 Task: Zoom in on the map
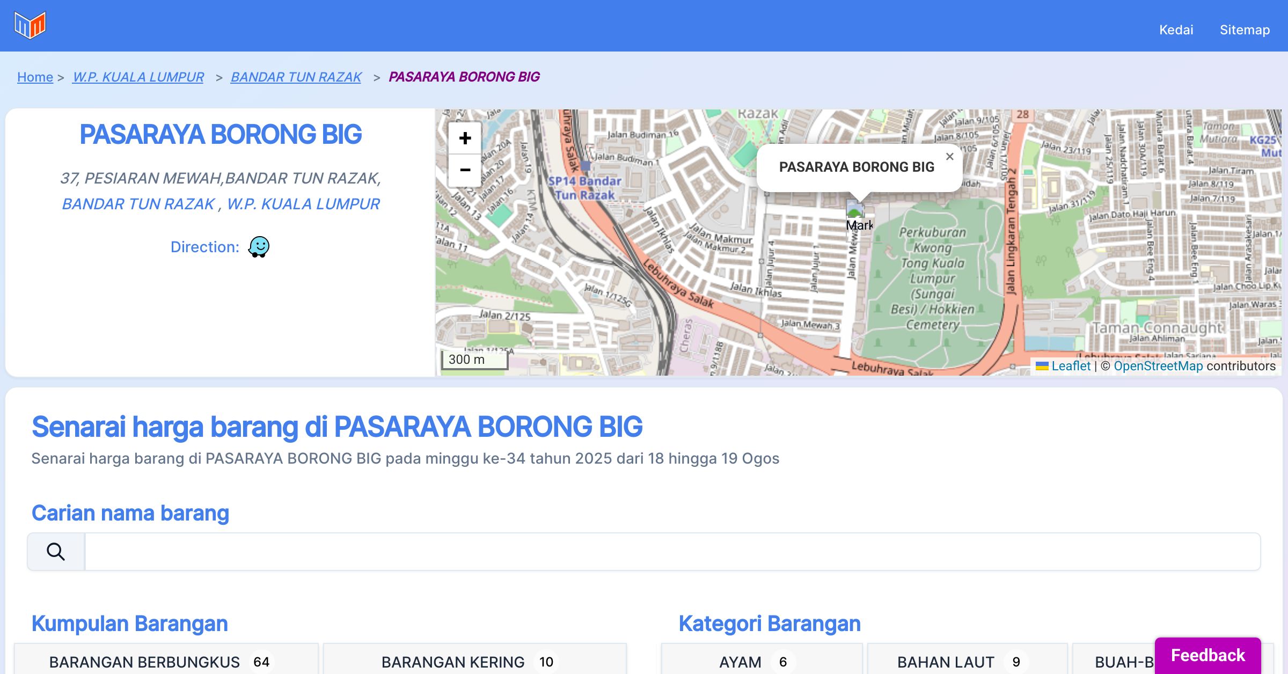pyautogui.click(x=465, y=138)
